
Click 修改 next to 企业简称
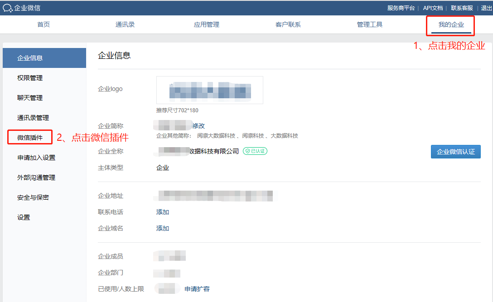[199, 126]
